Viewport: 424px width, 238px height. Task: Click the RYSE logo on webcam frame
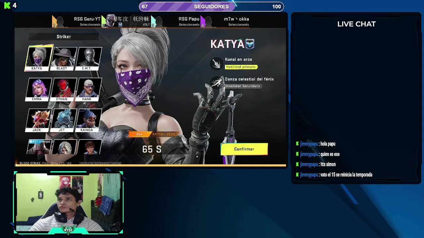click(x=68, y=230)
